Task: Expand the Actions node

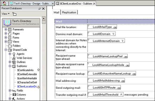Action: pos(10,99)
